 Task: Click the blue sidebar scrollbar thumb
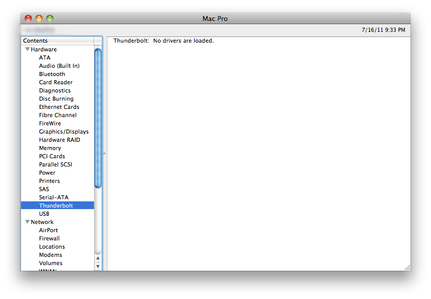point(98,118)
